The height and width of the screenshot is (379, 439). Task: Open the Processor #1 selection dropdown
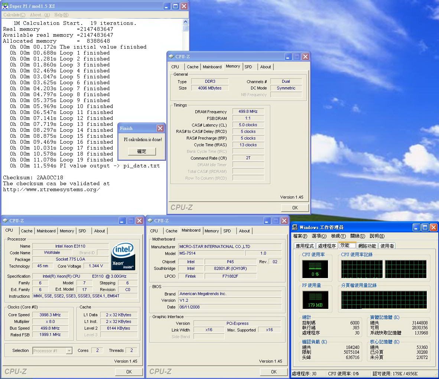69,350
